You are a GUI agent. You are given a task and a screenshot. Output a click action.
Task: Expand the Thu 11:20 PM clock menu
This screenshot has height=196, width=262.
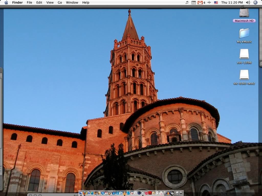pos(232,3)
